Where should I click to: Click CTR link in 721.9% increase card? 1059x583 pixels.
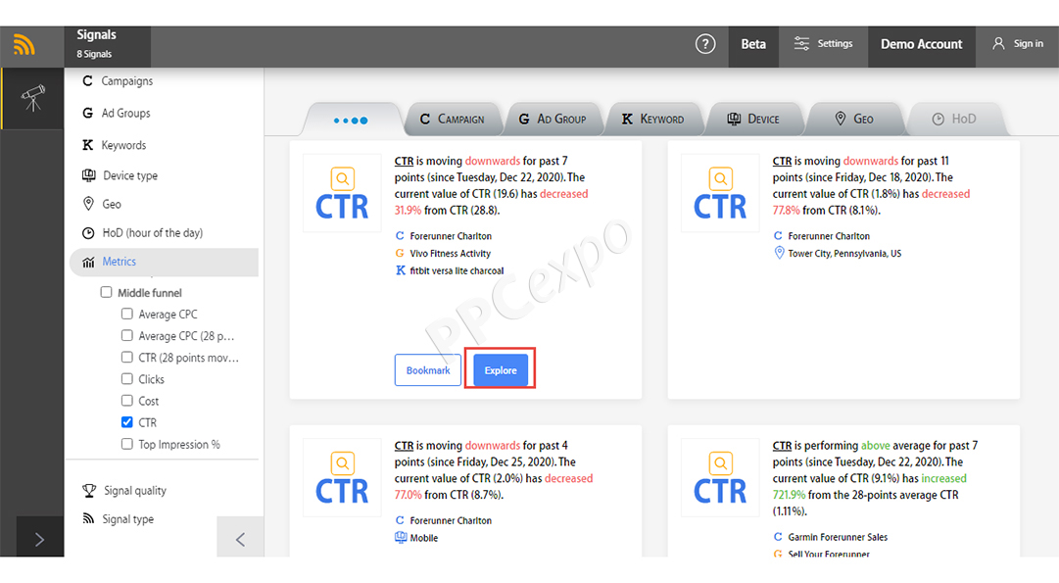click(782, 446)
